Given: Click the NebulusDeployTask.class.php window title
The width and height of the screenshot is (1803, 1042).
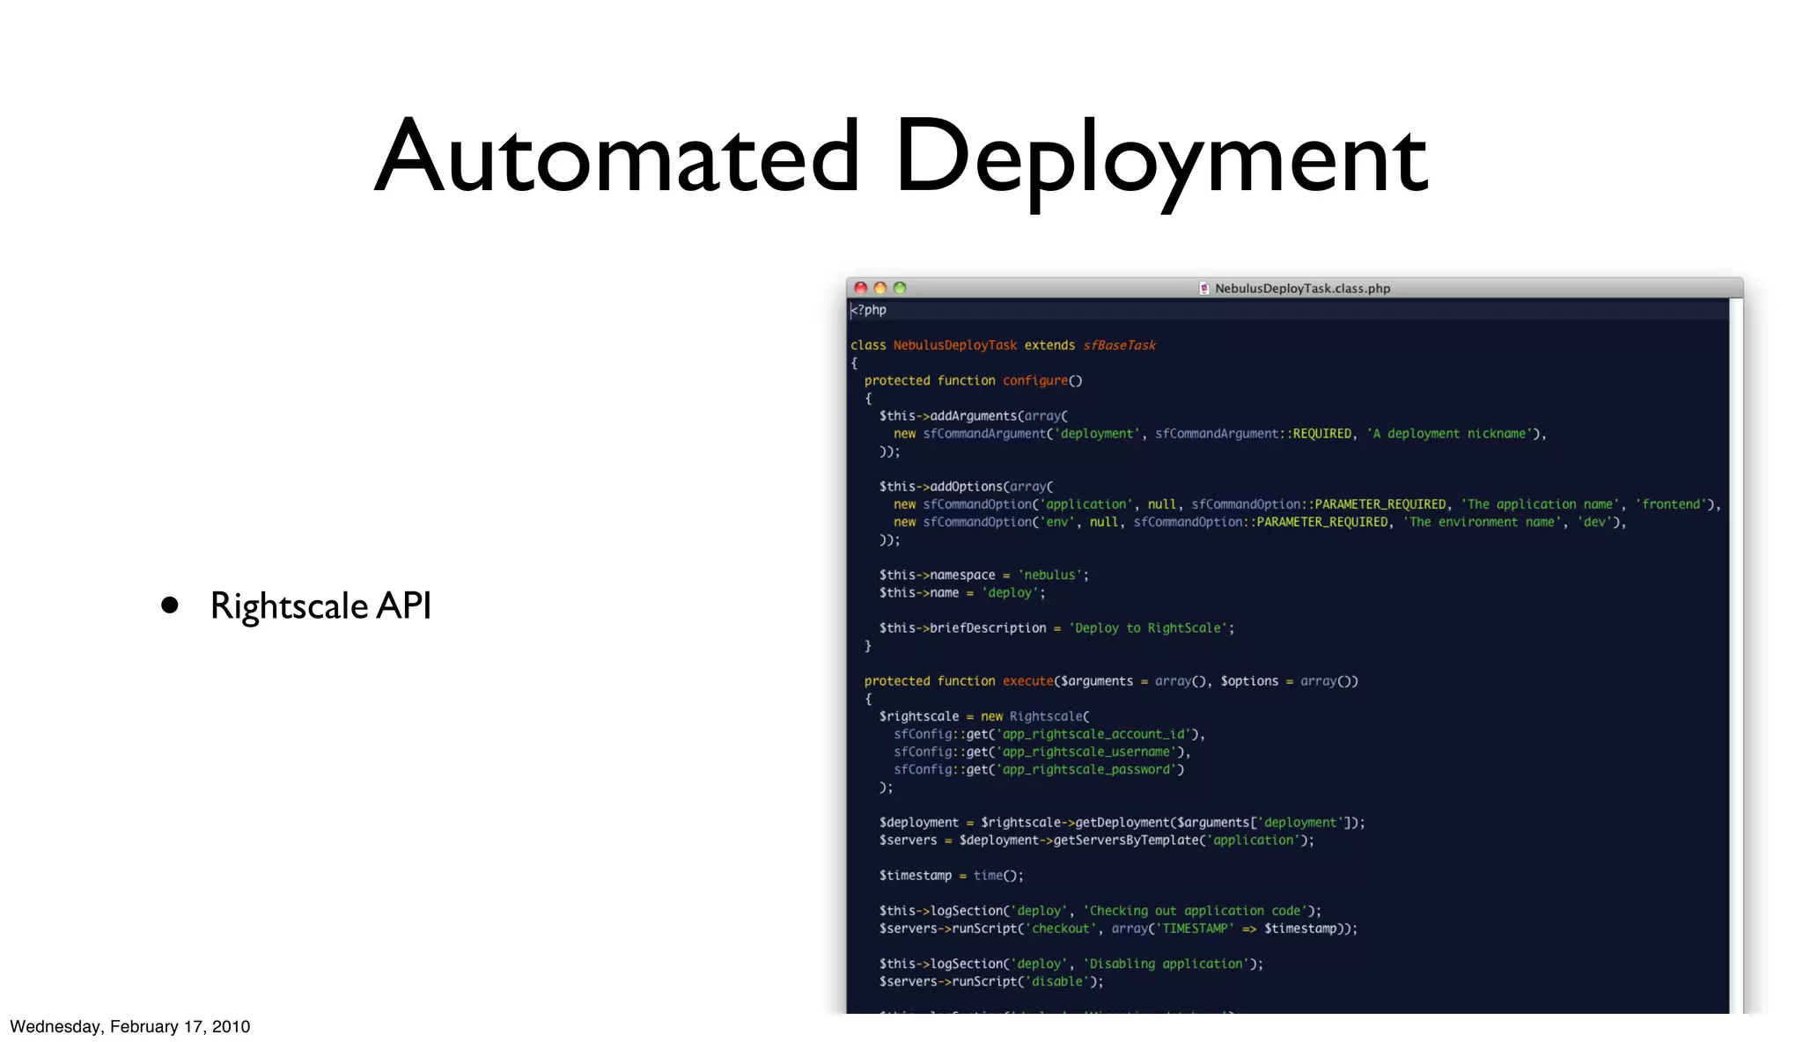Looking at the screenshot, I should pyautogui.click(x=1302, y=288).
